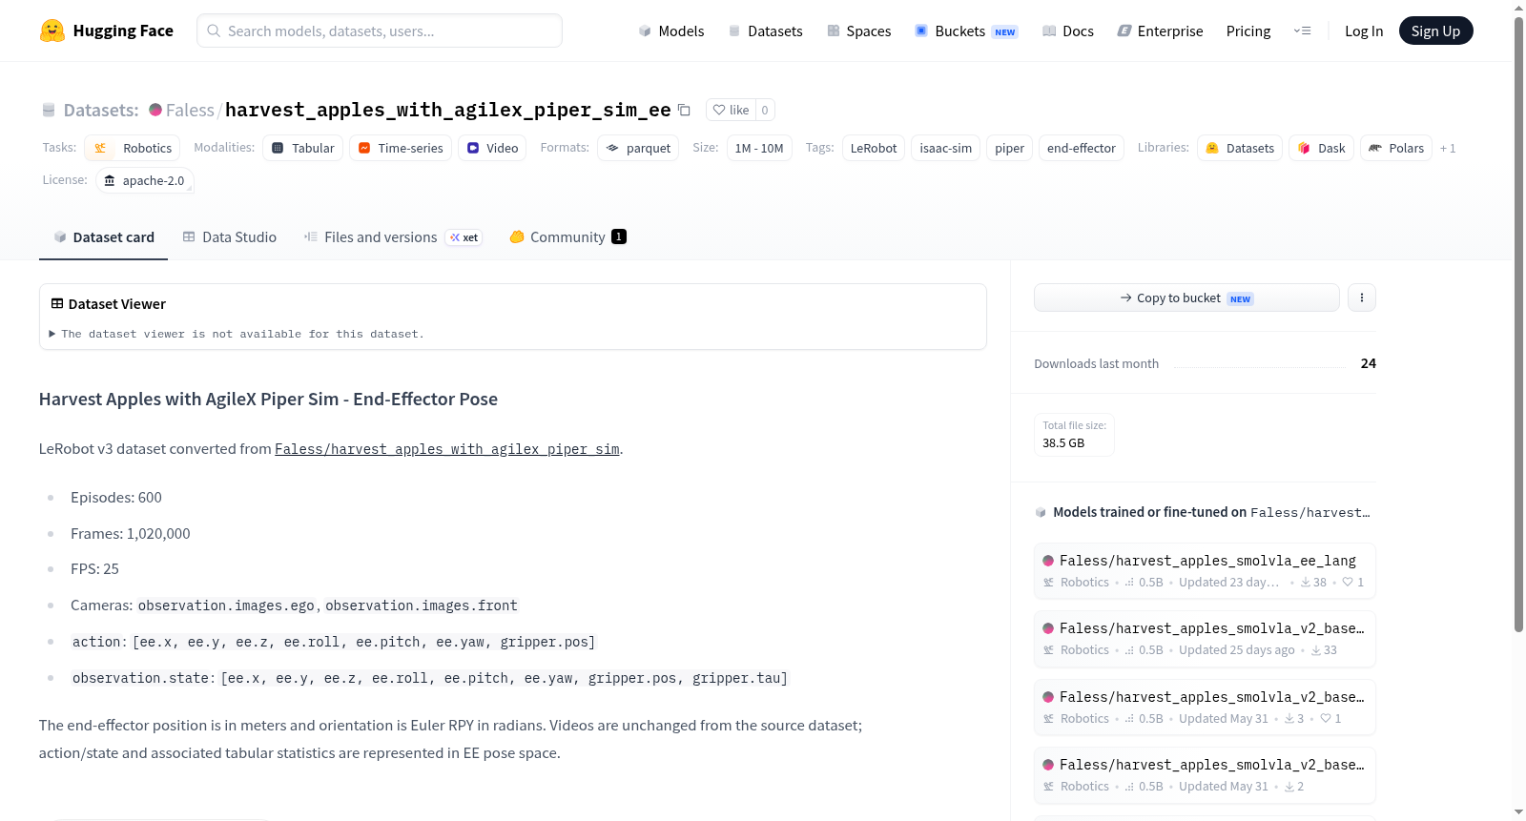Select the Polars library tag

[1396, 148]
